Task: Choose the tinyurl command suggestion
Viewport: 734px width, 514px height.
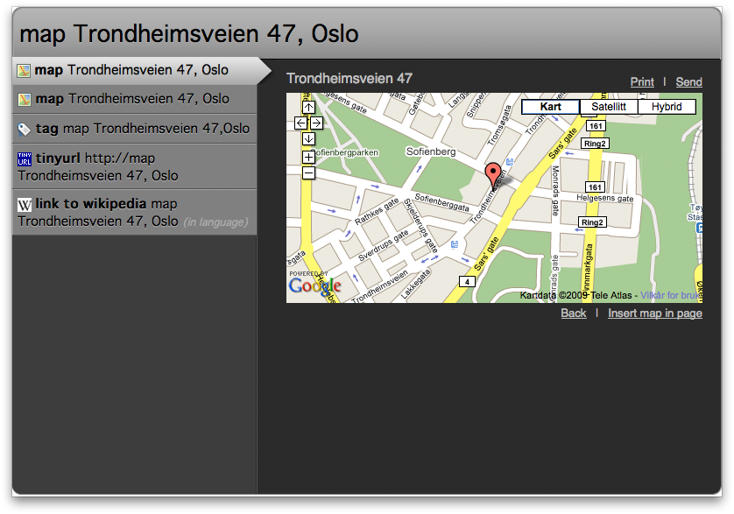Action: (131, 166)
